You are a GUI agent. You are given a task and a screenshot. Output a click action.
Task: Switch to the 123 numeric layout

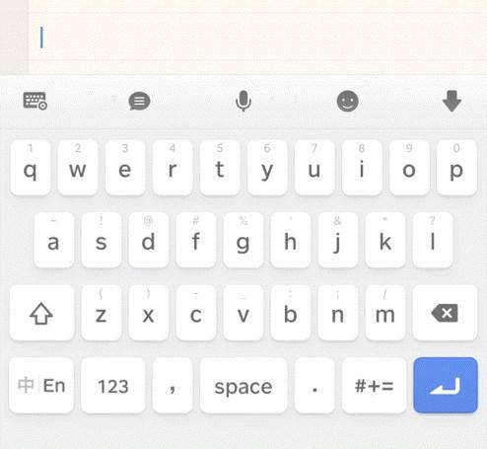[112, 386]
